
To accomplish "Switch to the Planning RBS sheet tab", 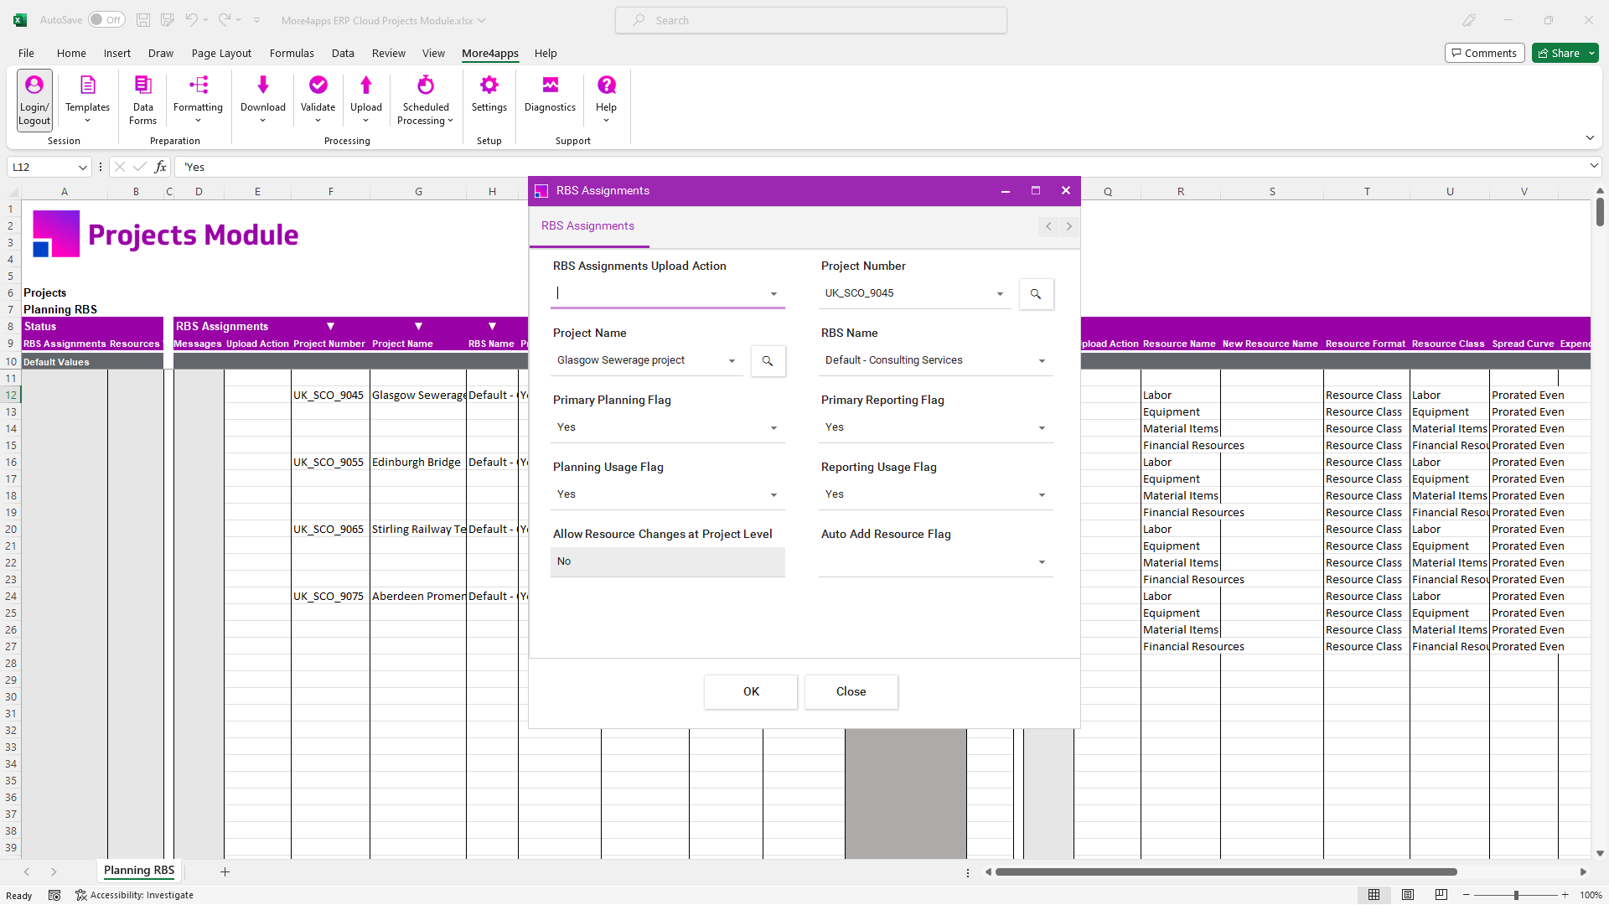I will coord(140,871).
